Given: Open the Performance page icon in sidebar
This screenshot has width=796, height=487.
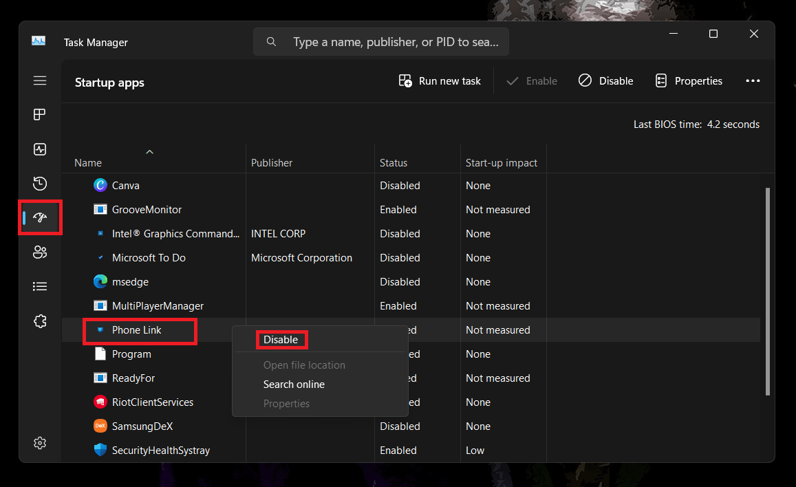Looking at the screenshot, I should click(x=40, y=149).
